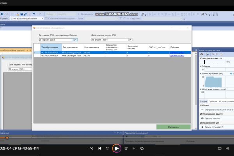Screen dimensions: 234x156
Task: Click the video seek slider handle
Action: [x=7, y=138]
